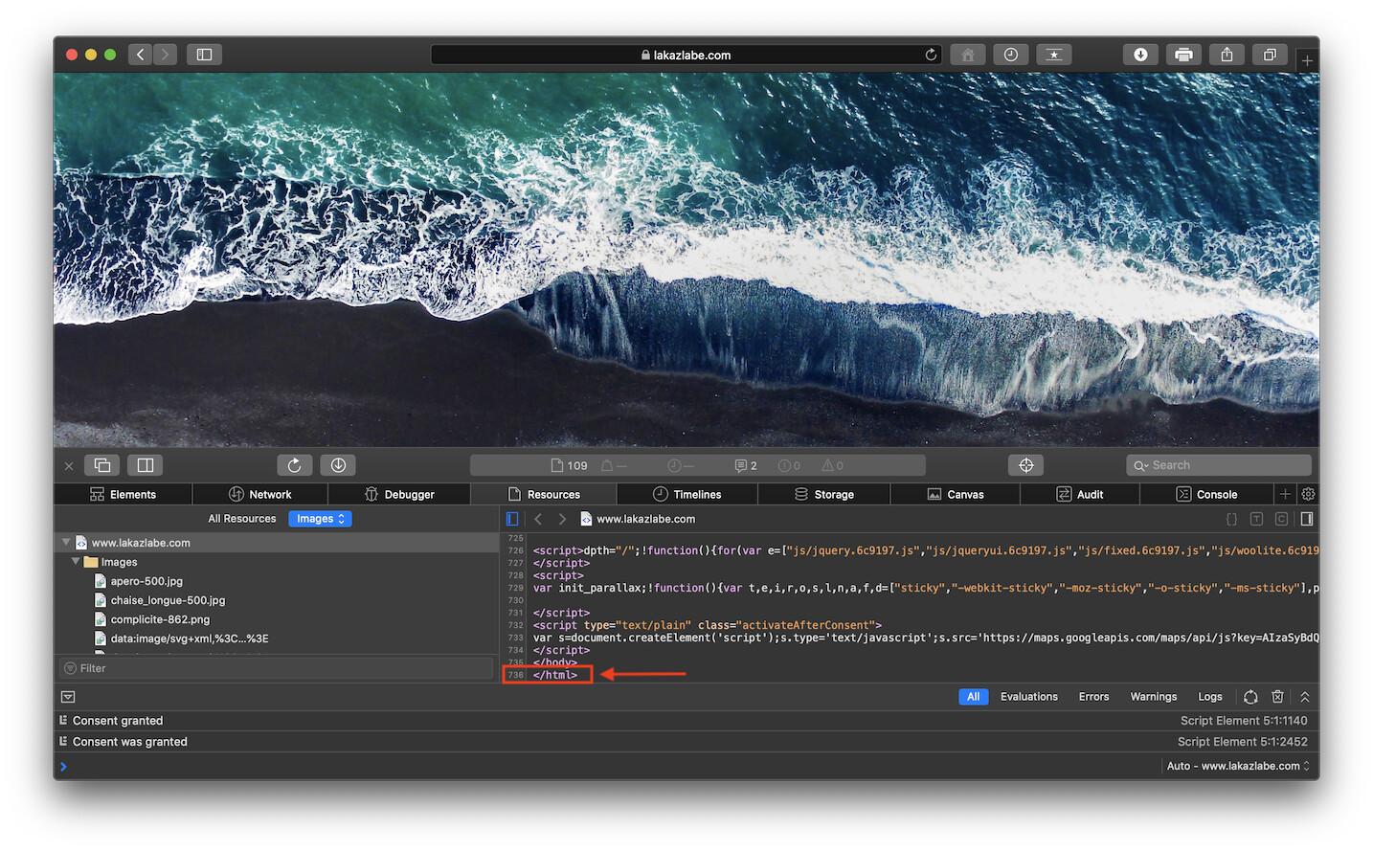This screenshot has width=1373, height=851.
Task: Select the All Resources scope
Action: click(x=242, y=519)
